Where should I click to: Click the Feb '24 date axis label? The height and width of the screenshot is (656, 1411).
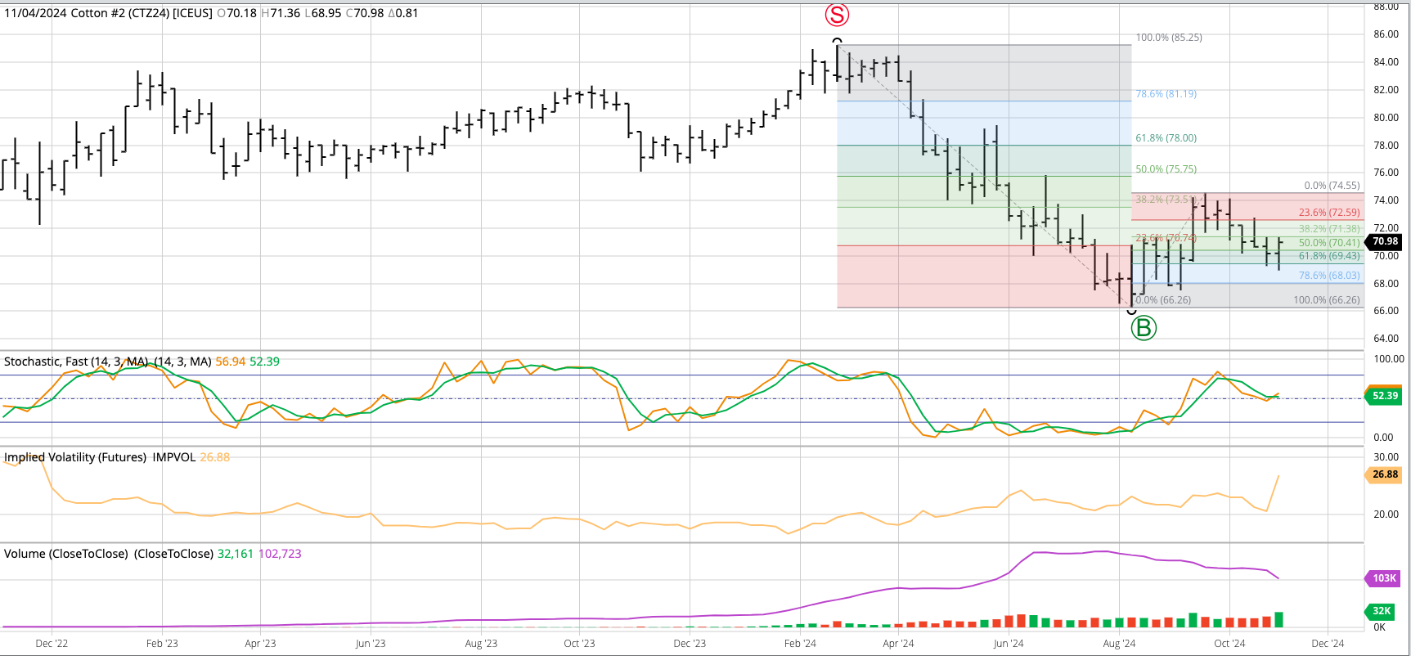(800, 644)
